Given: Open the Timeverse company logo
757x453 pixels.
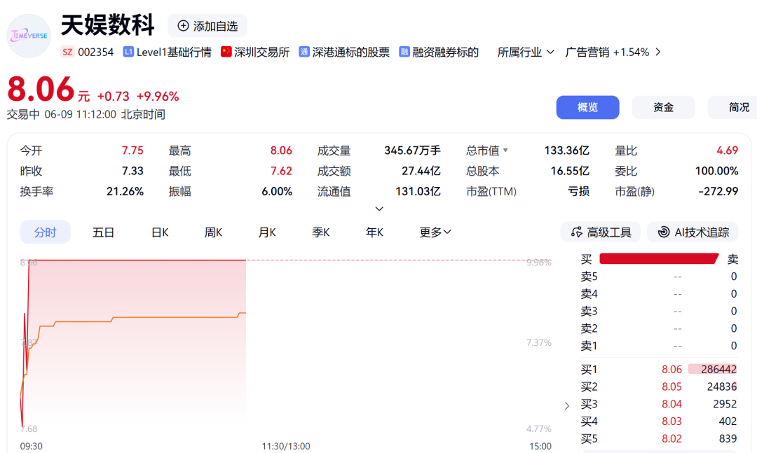Looking at the screenshot, I should tap(29, 36).
